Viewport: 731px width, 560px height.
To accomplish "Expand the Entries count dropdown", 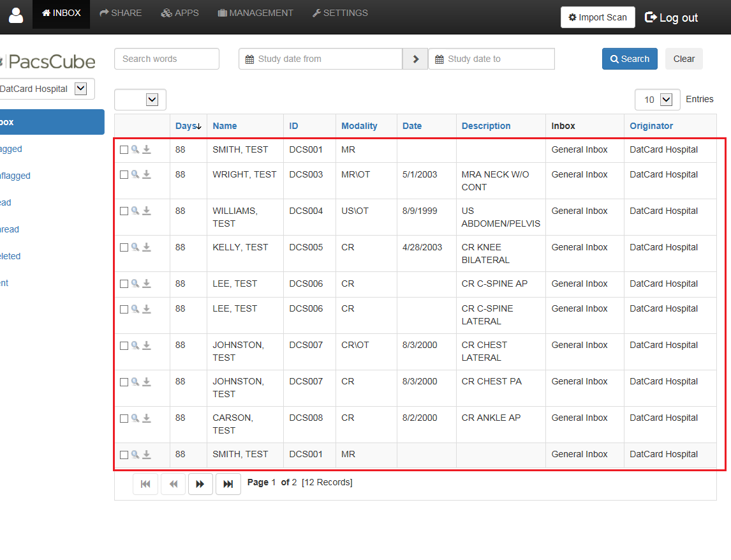I will point(658,100).
